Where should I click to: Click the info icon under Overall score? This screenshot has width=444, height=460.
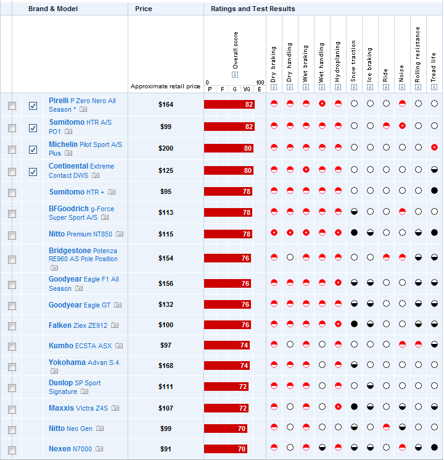[235, 75]
